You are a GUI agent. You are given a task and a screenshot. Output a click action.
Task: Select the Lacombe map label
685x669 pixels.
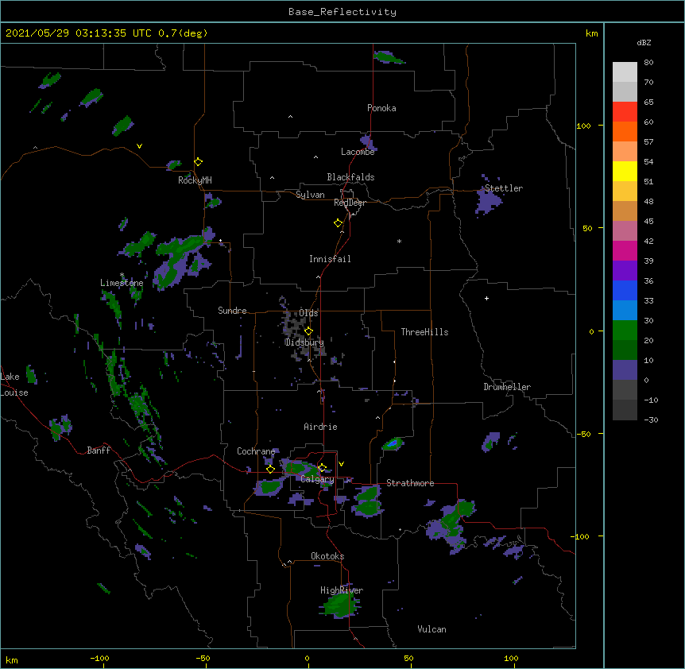coord(358,152)
